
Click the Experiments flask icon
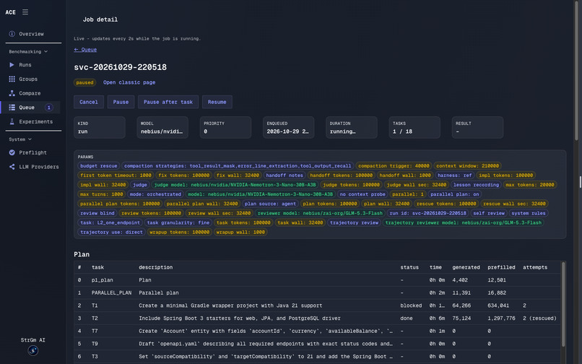(12, 121)
